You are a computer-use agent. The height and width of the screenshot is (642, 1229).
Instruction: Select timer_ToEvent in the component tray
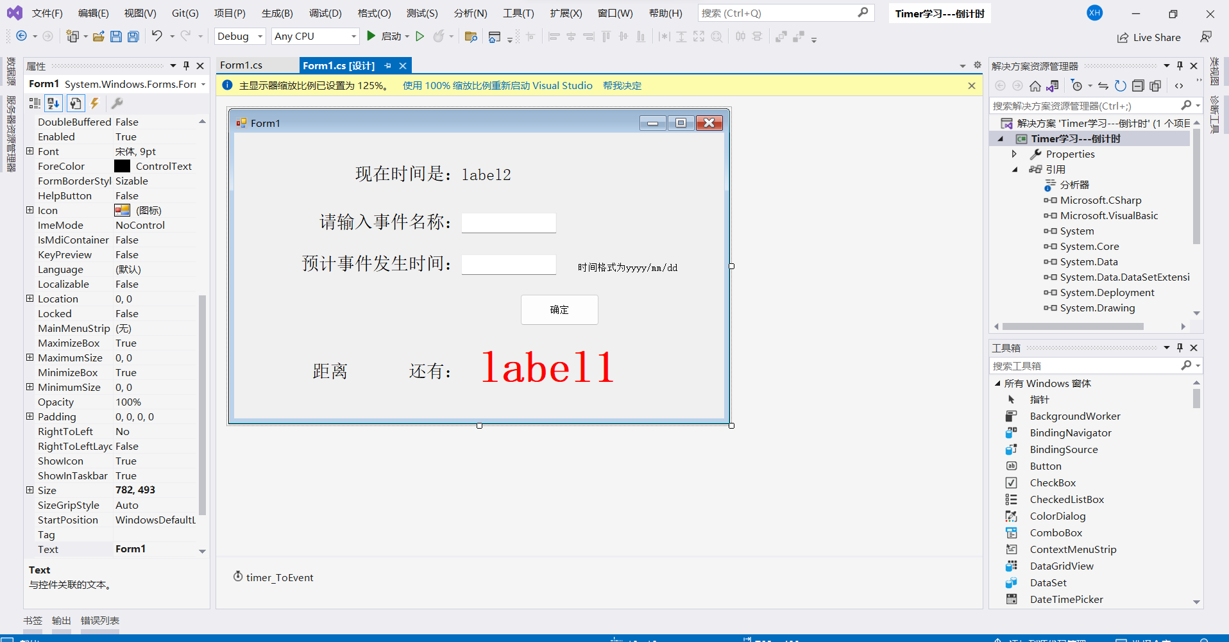pyautogui.click(x=273, y=577)
